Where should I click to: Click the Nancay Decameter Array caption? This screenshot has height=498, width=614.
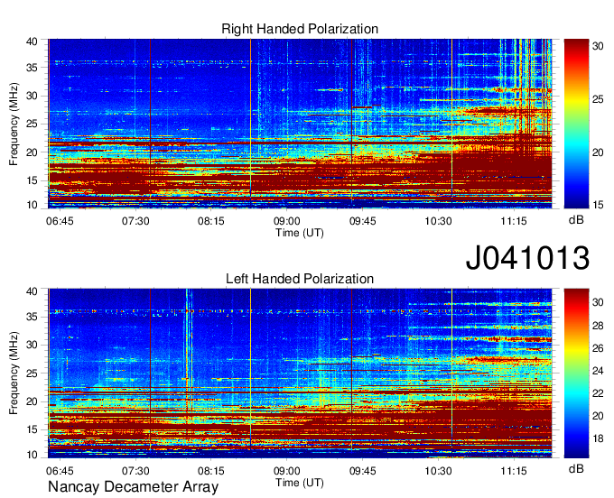[x=133, y=487]
